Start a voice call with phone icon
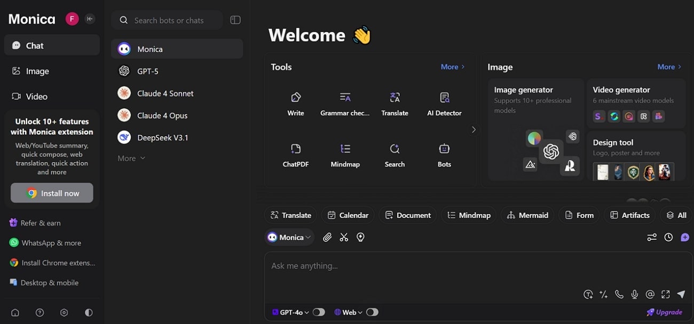Viewport: 694px width, 324px height. click(x=619, y=294)
